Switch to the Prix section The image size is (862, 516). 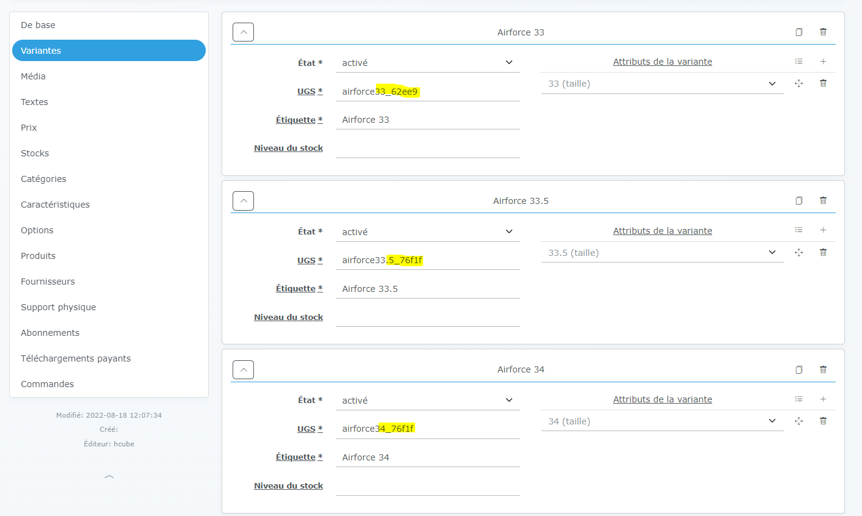[109, 128]
